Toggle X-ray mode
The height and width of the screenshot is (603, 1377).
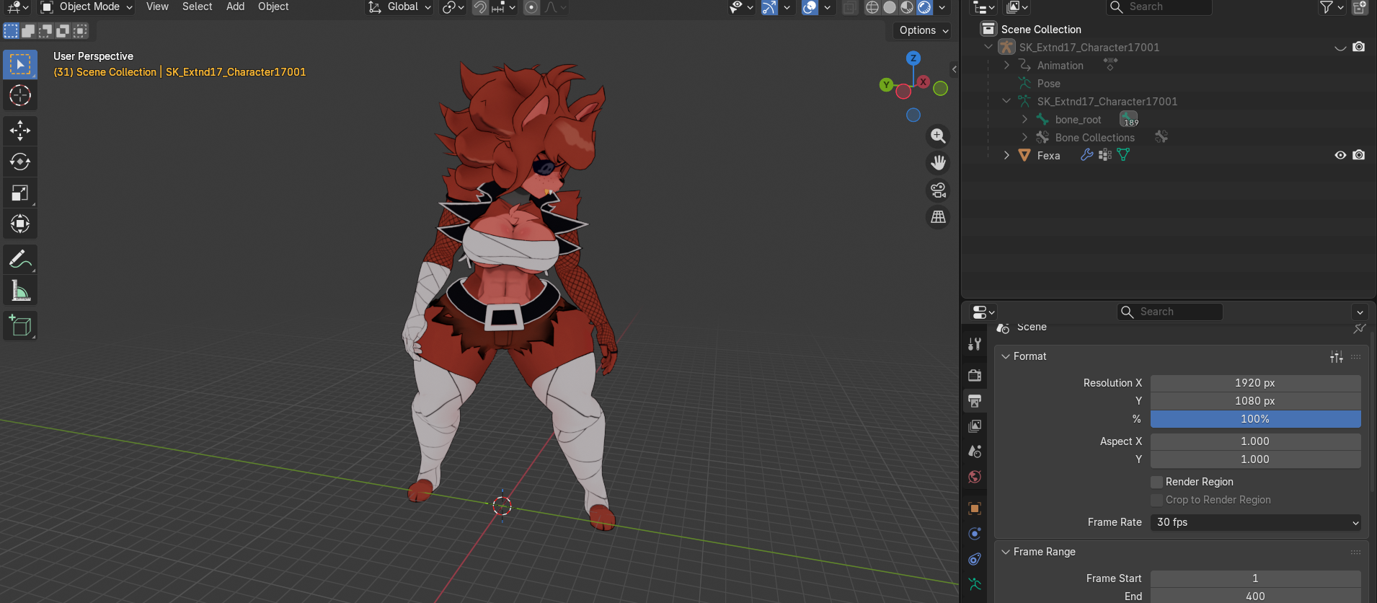[x=850, y=7]
